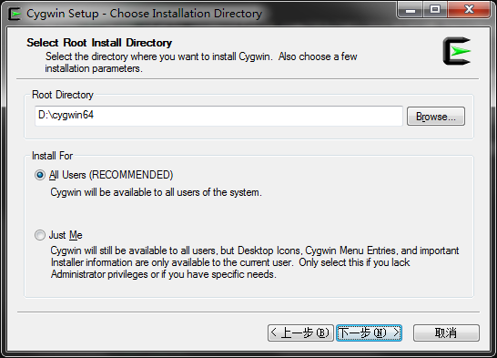Click the Cygwin icon in title bar
Screen dimensions: 497x358
pos(15,14)
